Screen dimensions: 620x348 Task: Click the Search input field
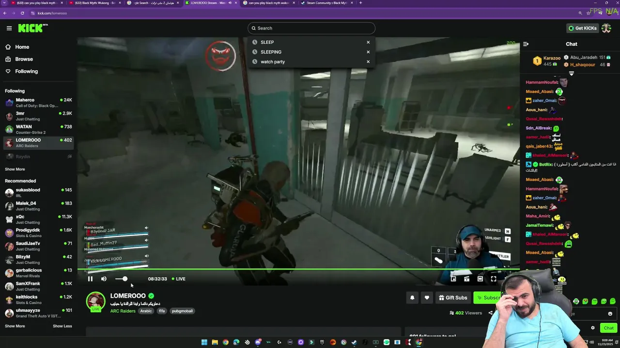[311, 28]
